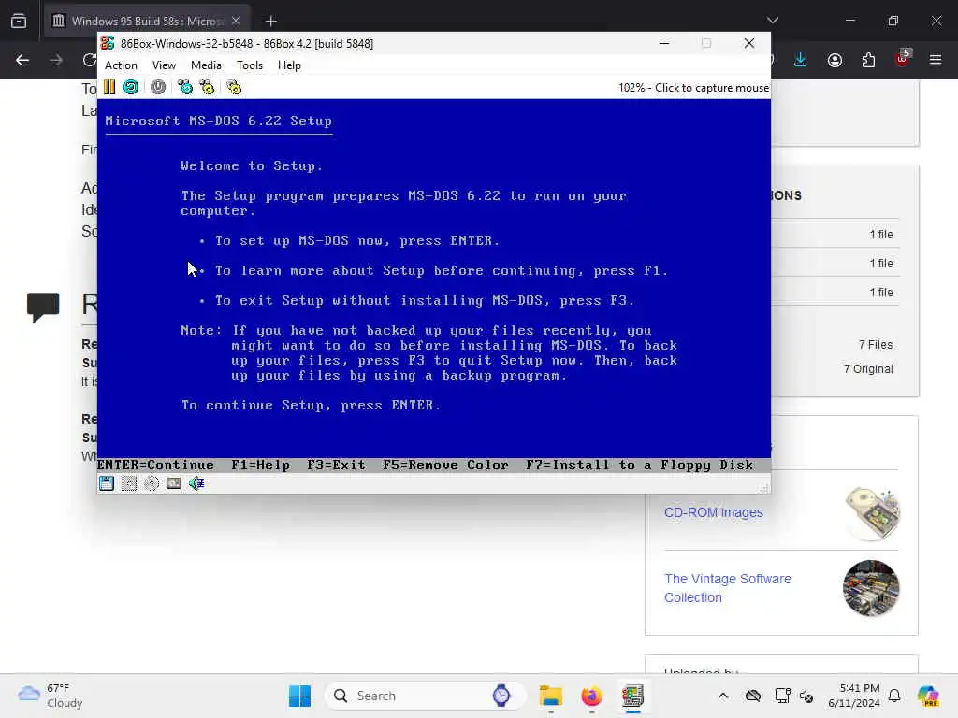Click the tab-overview icon at the browser's top-left corner
Viewport: 958px width, 718px height.
[19, 21]
